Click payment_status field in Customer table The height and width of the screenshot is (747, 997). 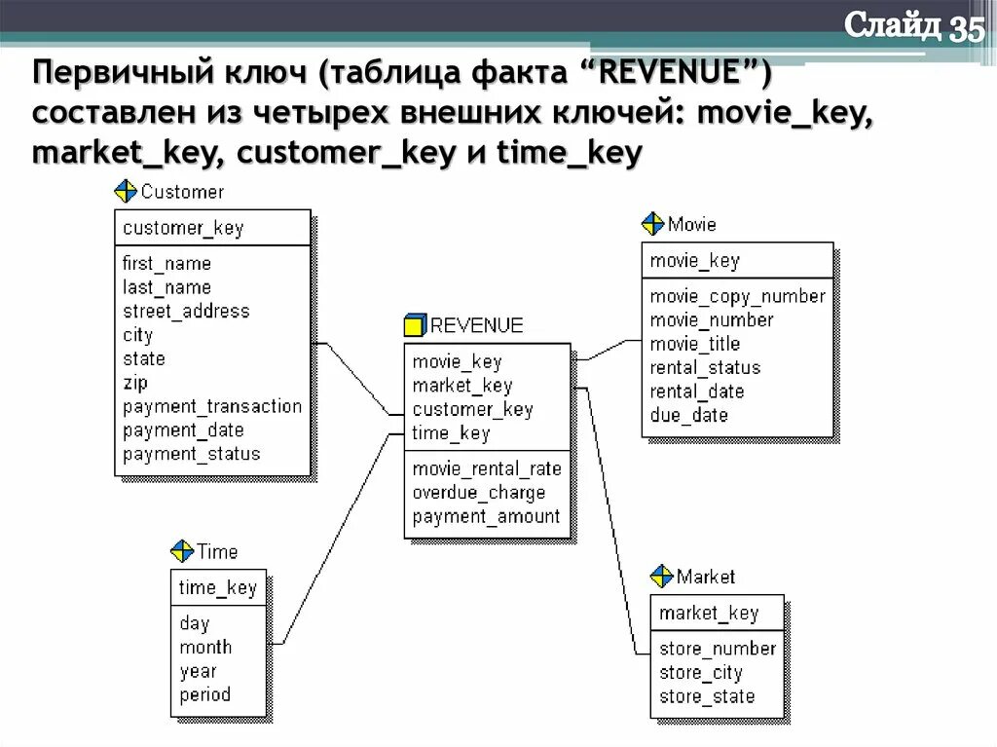click(192, 454)
